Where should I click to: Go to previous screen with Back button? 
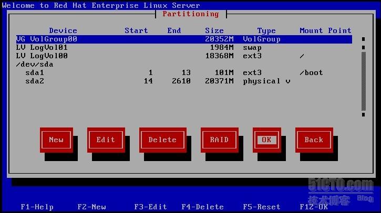point(314,140)
